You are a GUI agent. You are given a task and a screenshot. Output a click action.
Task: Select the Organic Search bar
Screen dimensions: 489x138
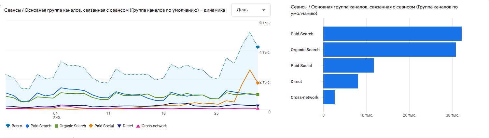click(x=389, y=50)
